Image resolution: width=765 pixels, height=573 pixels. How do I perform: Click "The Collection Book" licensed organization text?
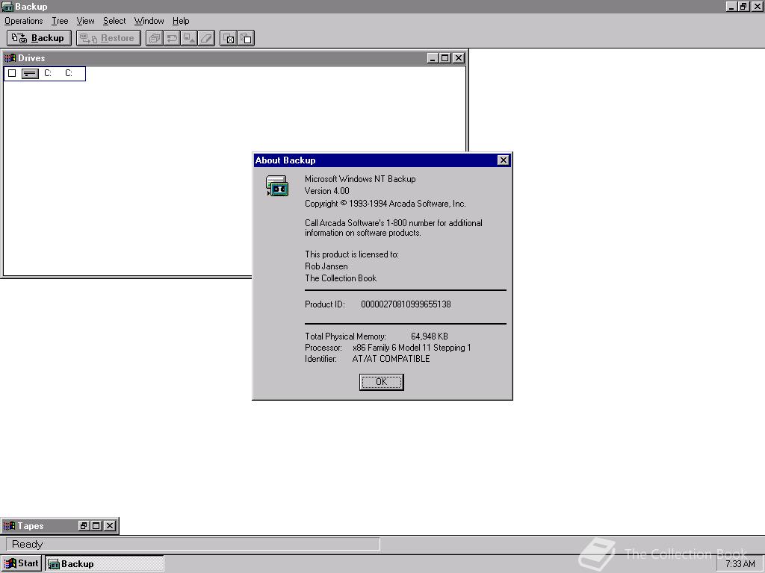[x=341, y=278]
